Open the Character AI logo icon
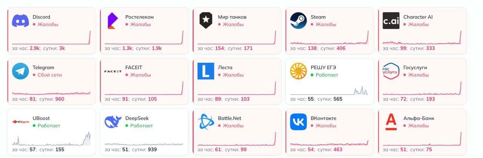Viewport: 483px width, 158px height. point(391,20)
